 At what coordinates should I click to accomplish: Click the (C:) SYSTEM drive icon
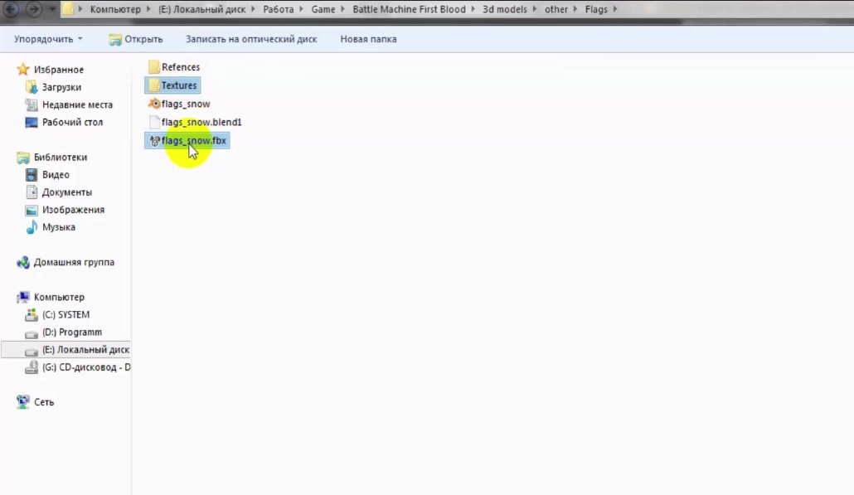(32, 315)
